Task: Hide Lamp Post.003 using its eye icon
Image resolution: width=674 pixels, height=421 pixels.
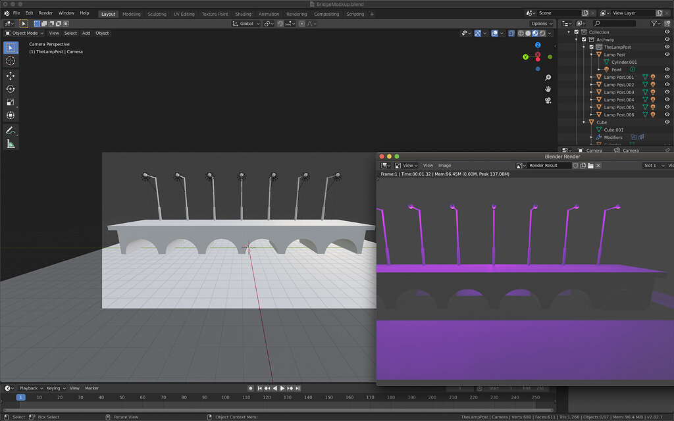Action: point(667,92)
